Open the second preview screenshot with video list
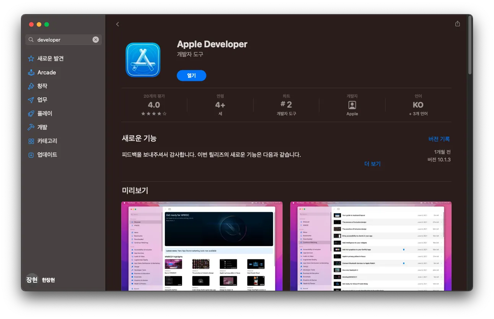 371,246
